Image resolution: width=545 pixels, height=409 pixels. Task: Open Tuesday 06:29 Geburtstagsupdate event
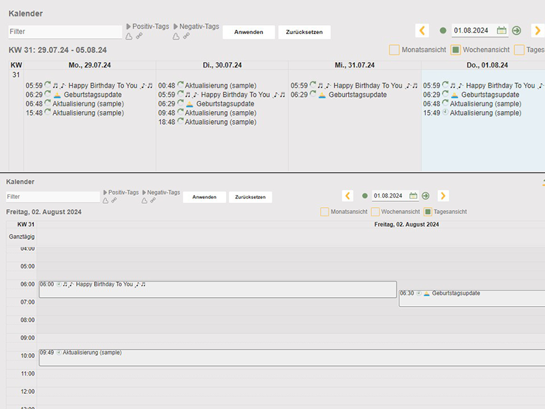tap(206, 104)
